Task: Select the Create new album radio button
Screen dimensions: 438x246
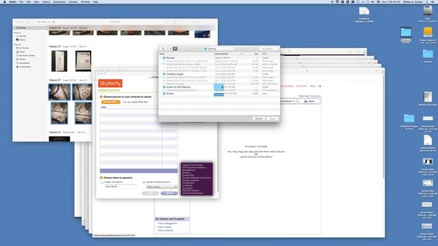Action: coord(102,182)
